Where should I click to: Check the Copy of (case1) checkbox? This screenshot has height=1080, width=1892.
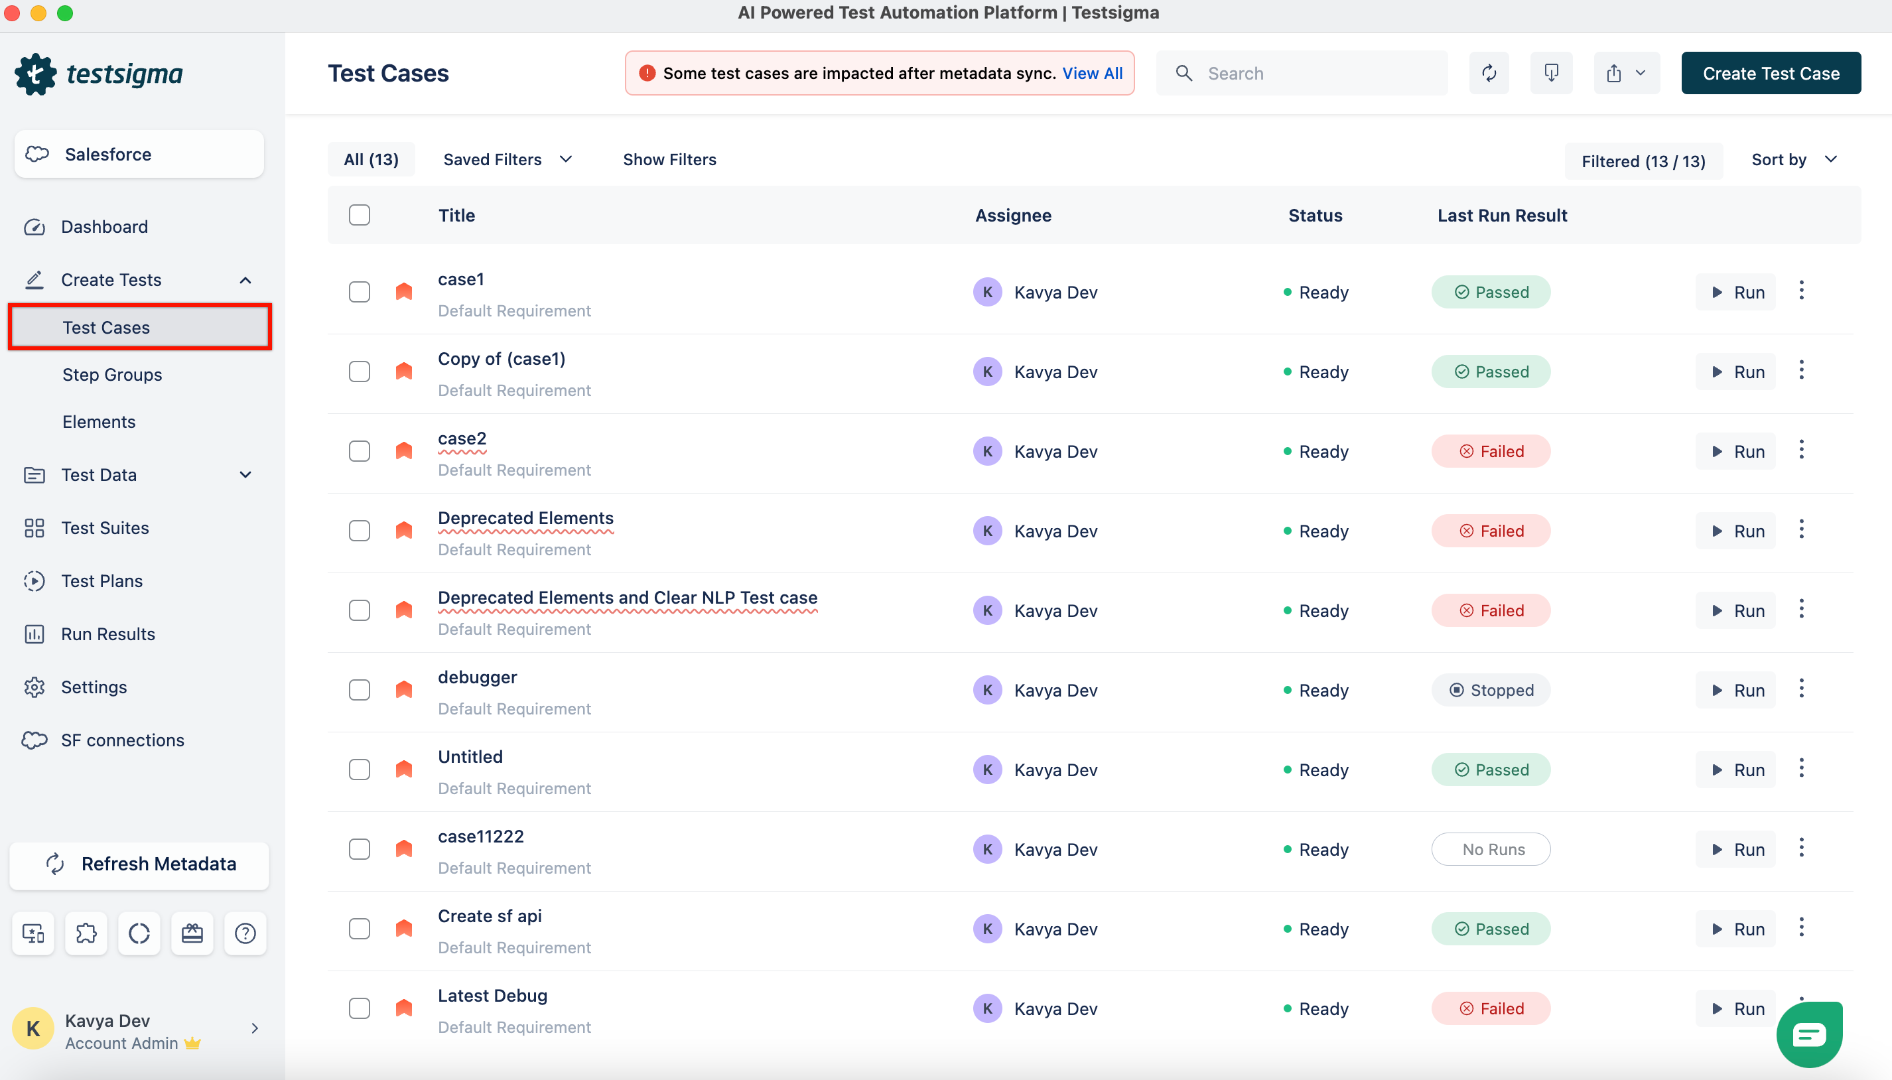359,371
